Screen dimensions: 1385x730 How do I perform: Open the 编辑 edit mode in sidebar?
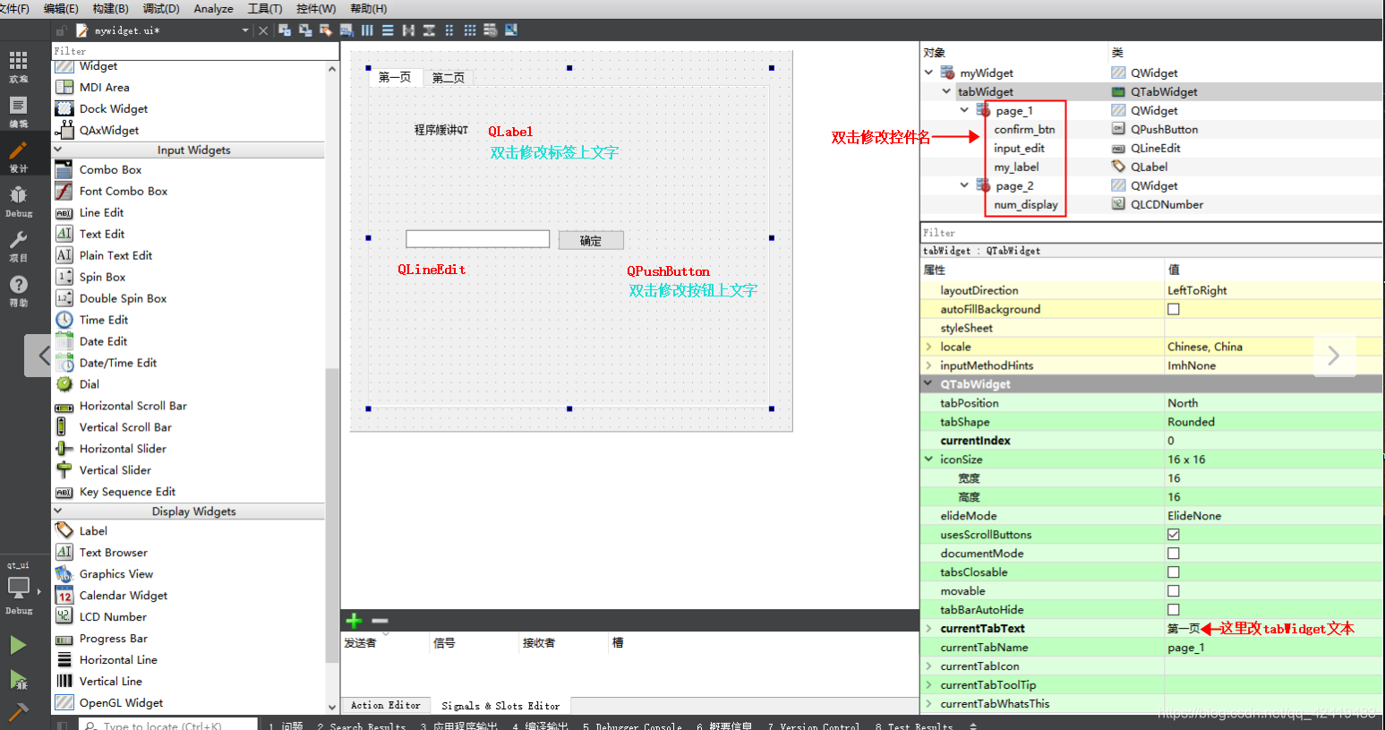click(x=19, y=111)
